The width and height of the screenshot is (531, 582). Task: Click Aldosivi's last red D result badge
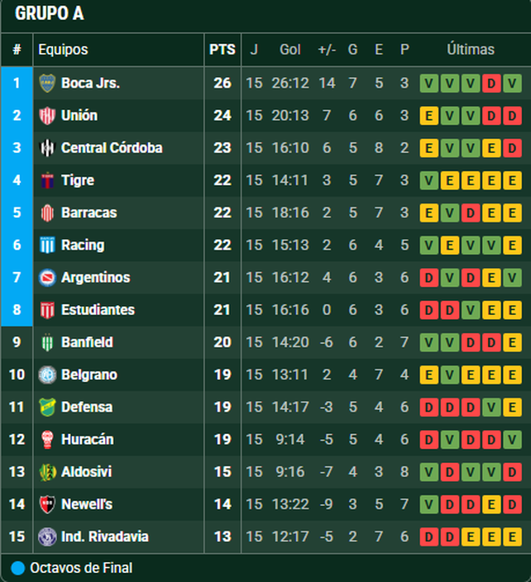pyautogui.click(x=512, y=472)
